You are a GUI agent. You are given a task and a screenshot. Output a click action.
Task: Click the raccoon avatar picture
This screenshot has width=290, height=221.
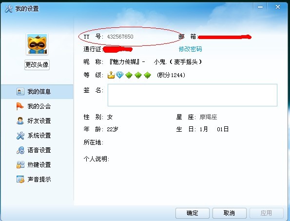[x=37, y=44]
